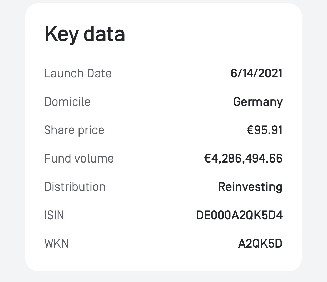Select the ISIN label
The height and width of the screenshot is (282, 327).
coord(54,215)
